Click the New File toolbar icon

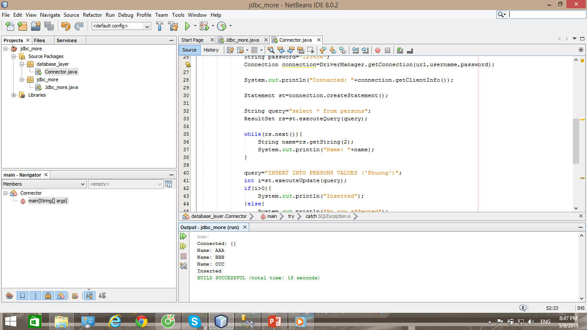click(x=9, y=26)
